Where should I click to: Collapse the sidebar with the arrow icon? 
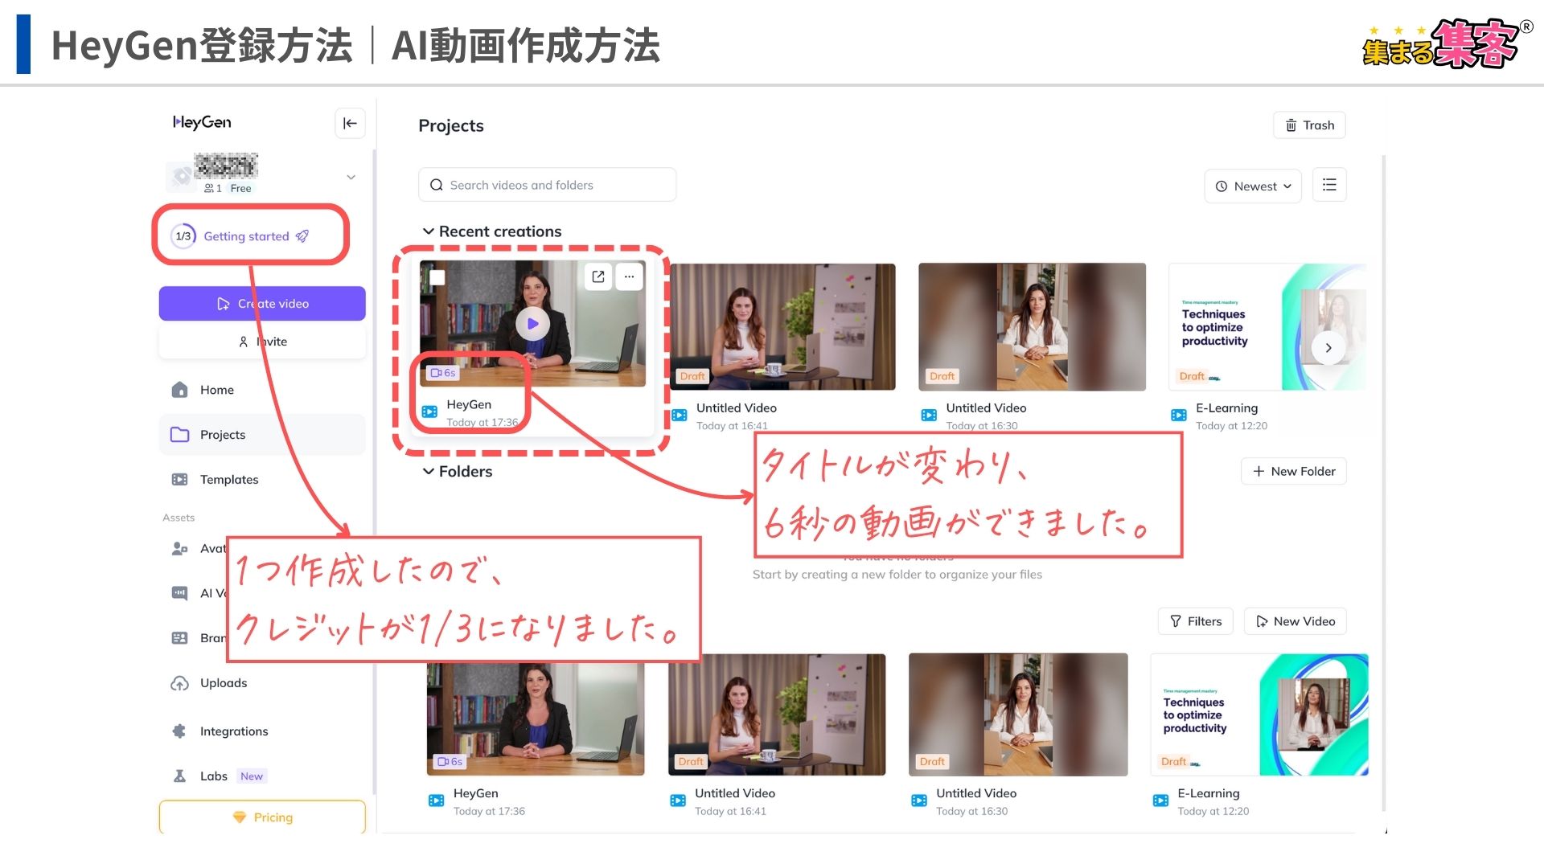[x=350, y=123]
